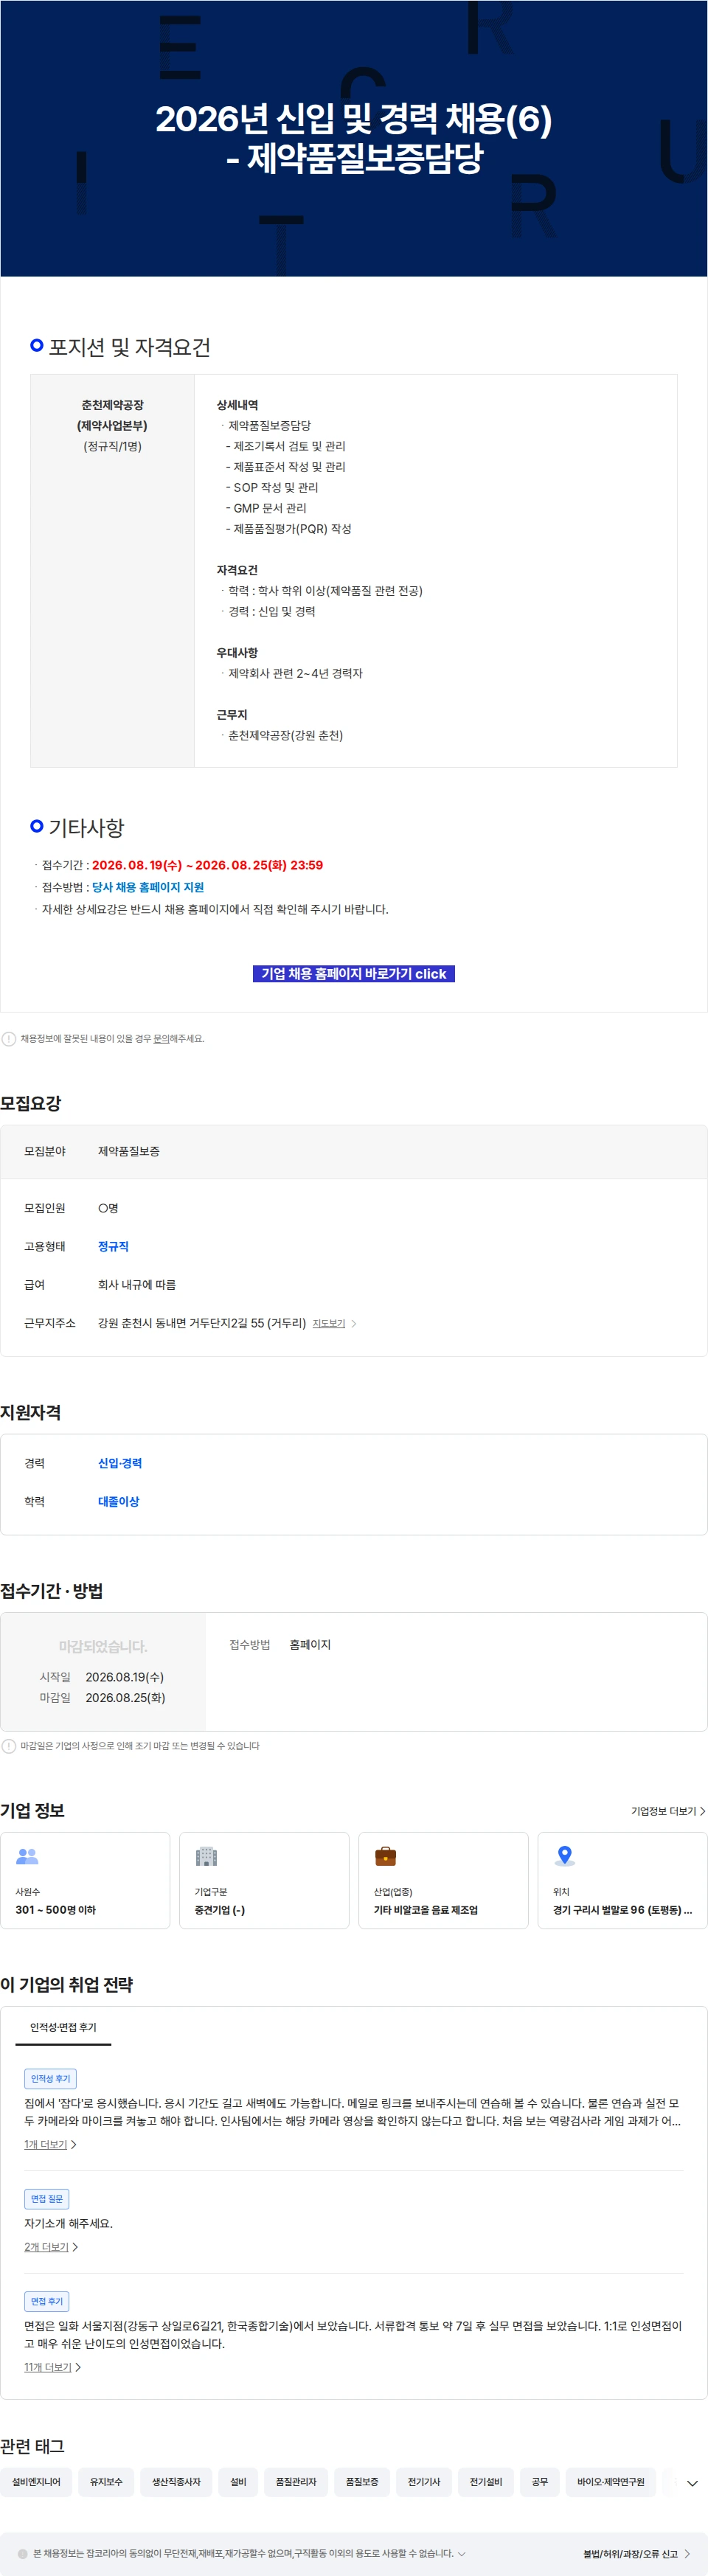Image resolution: width=708 pixels, height=2576 pixels.
Task: Click the 신입·경력 experience link
Action: [120, 1463]
